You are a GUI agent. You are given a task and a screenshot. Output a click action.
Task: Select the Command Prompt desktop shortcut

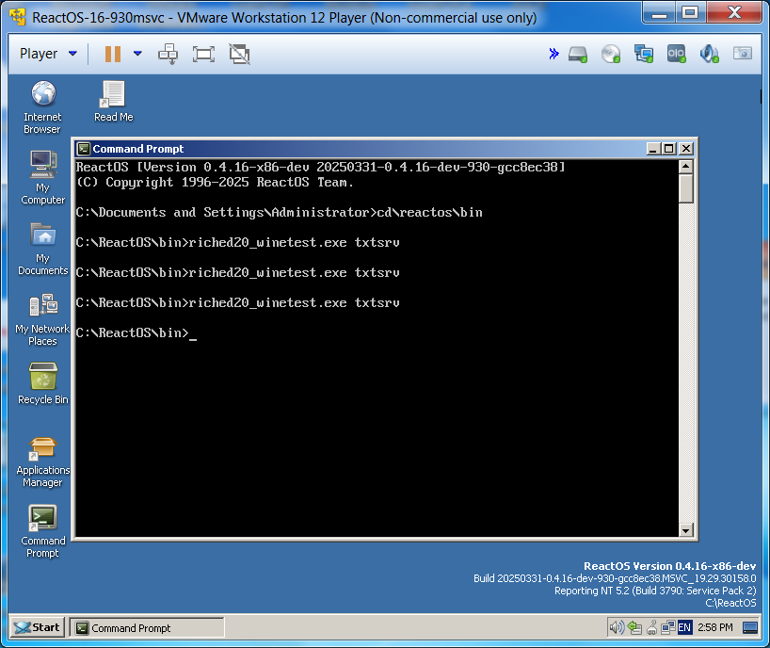pyautogui.click(x=42, y=531)
